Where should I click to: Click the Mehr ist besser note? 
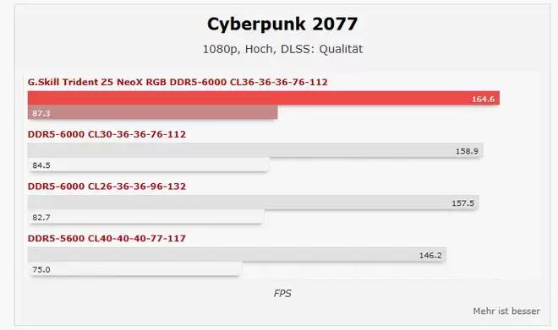[506, 311]
